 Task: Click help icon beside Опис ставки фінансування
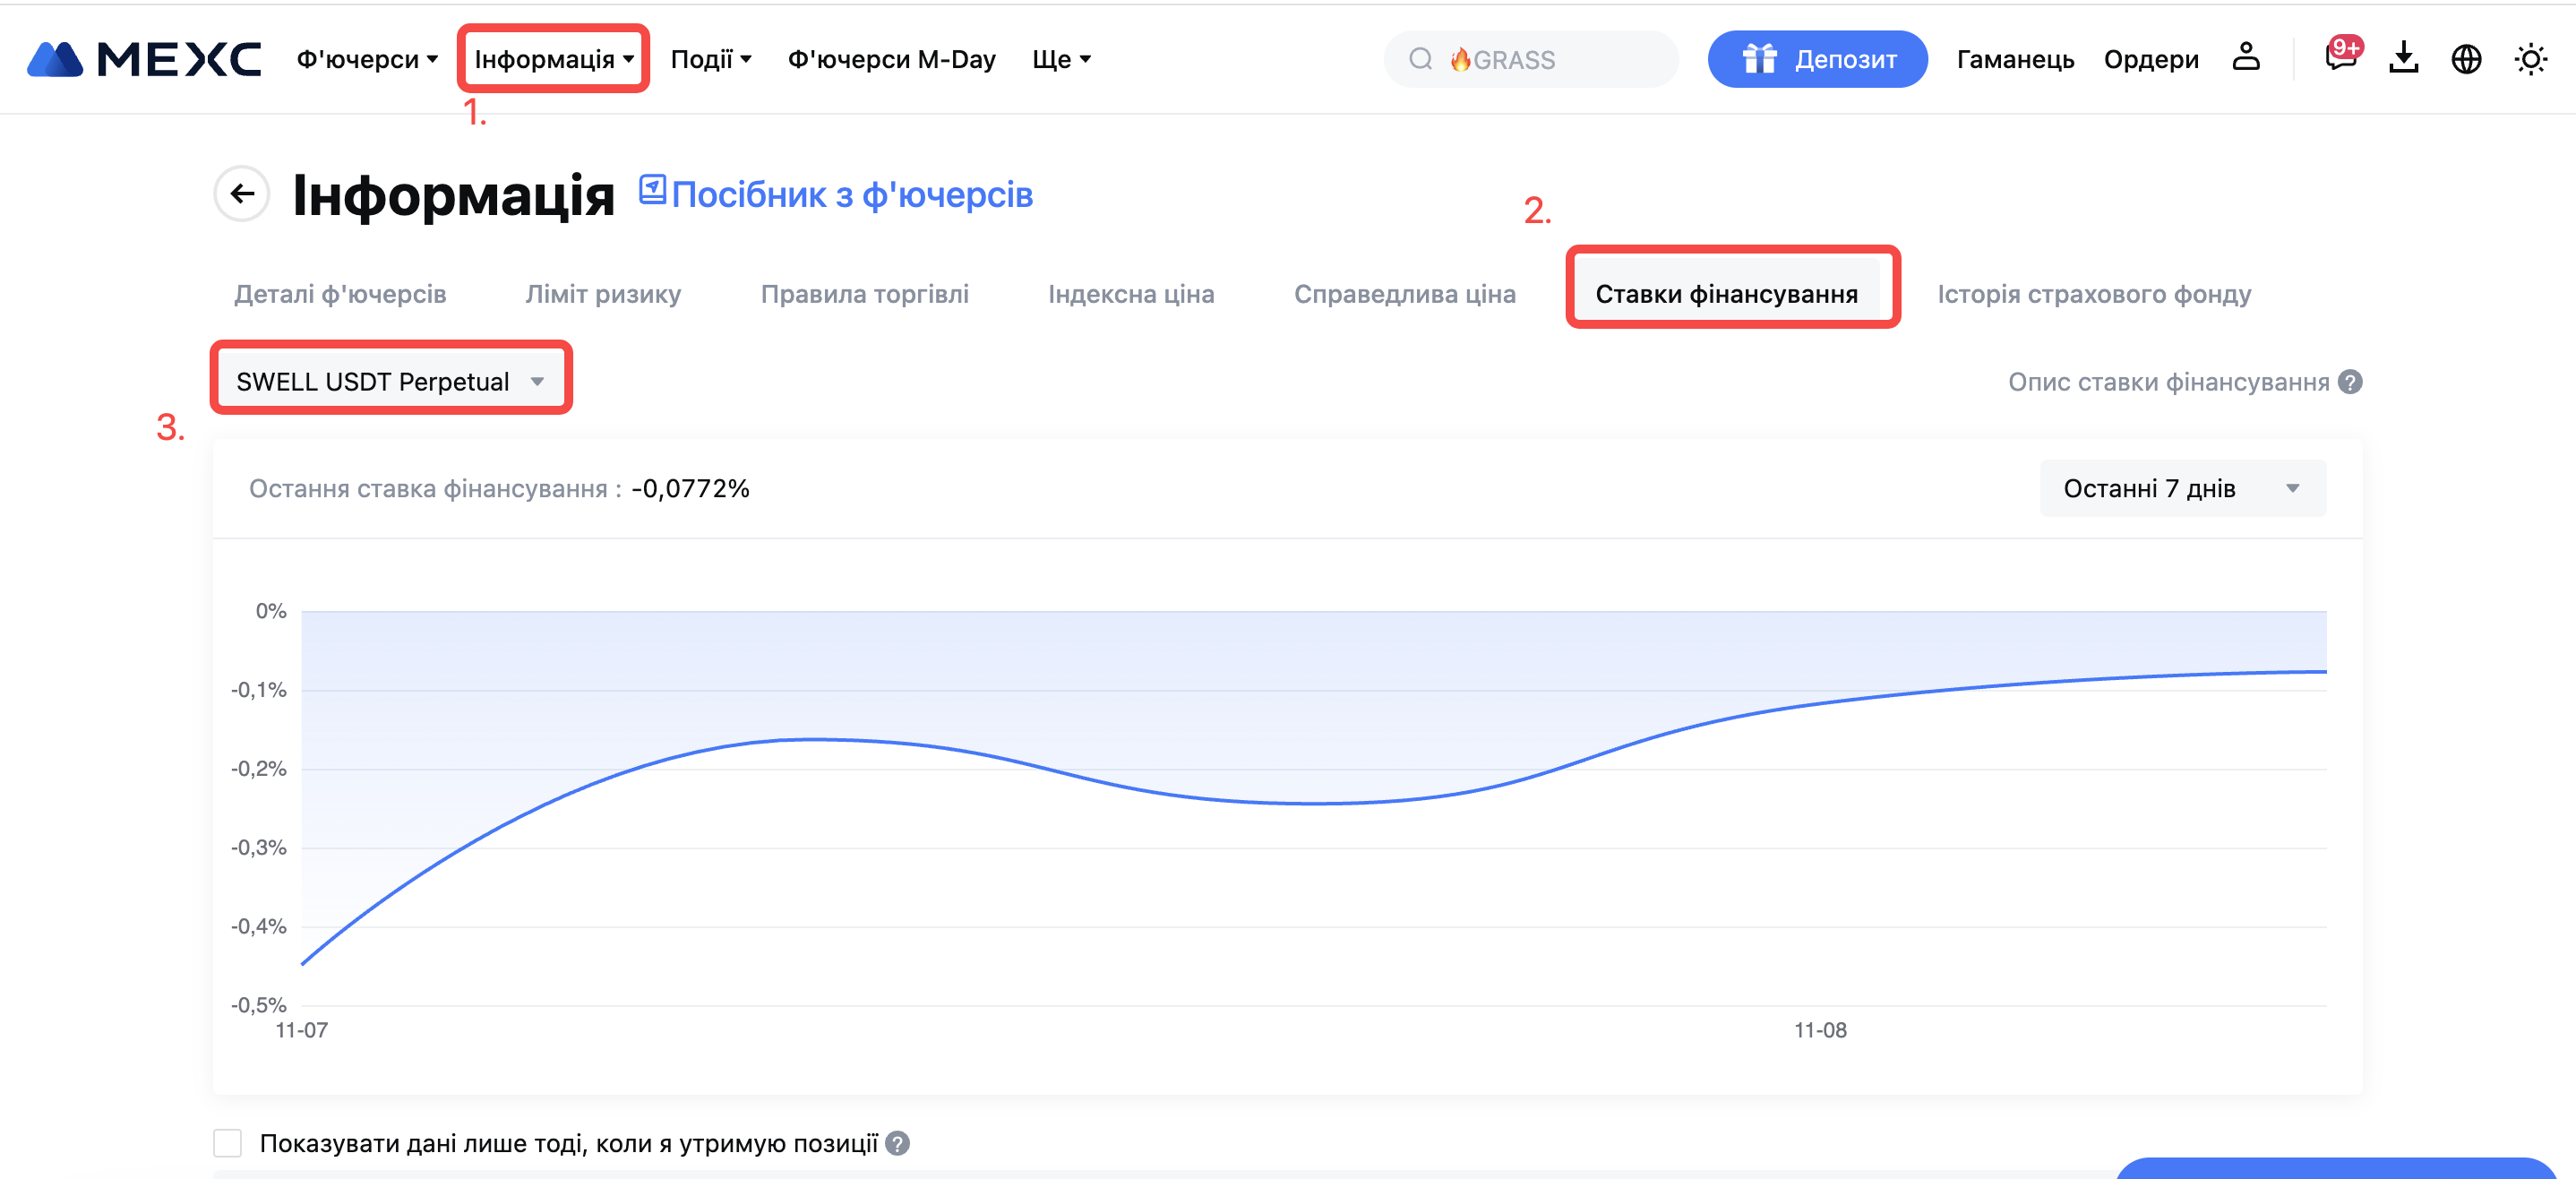2350,382
